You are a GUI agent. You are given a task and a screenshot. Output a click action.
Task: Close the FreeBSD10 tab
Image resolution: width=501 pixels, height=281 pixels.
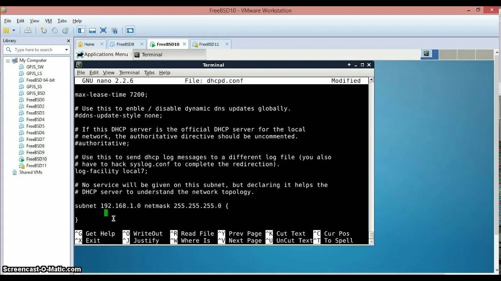coord(184,44)
